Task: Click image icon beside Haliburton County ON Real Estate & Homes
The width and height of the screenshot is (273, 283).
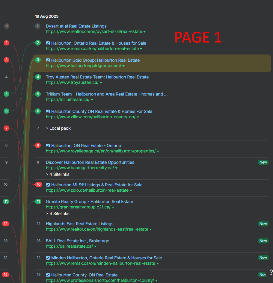Action: click(x=48, y=111)
